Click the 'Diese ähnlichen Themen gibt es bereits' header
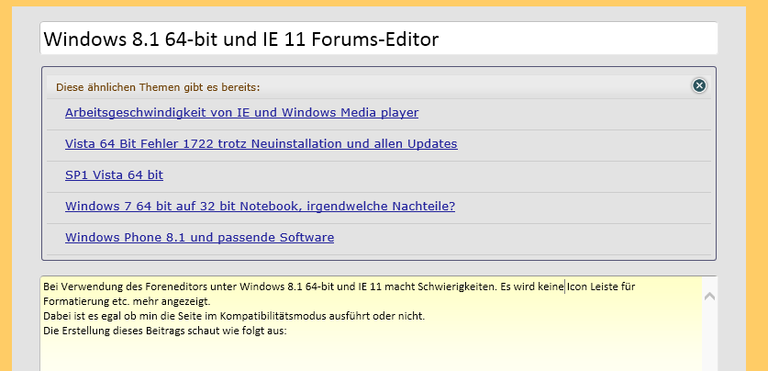The image size is (768, 371). (x=158, y=87)
